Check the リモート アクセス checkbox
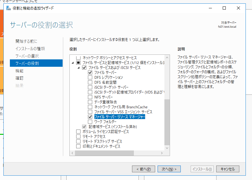This screenshot has width=252, height=180. 78,136
